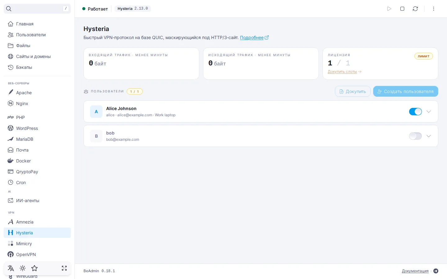
Task: Select Mimicry in the VPN list
Action: (37, 244)
